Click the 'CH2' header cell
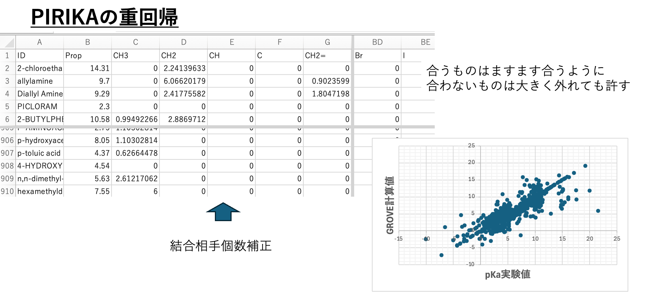The height and width of the screenshot is (292, 645). [x=183, y=55]
